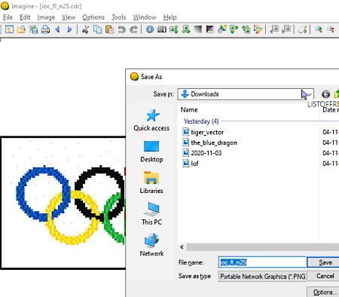Click the save image toolbar icon

(33, 29)
